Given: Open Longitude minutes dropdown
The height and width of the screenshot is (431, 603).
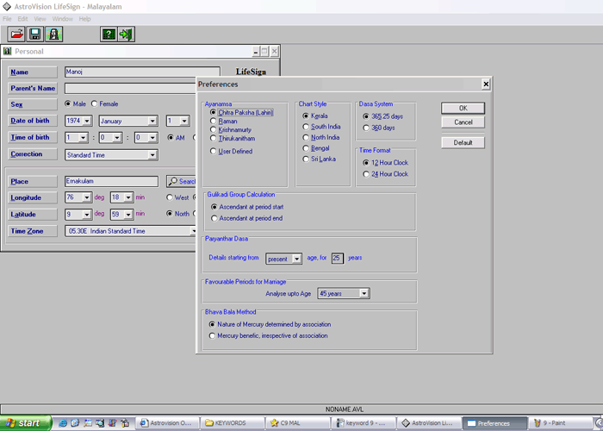Looking at the screenshot, I should click(128, 197).
